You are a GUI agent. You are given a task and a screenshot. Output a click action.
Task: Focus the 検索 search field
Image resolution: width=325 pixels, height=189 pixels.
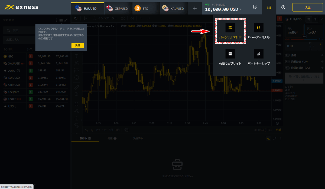point(19,31)
